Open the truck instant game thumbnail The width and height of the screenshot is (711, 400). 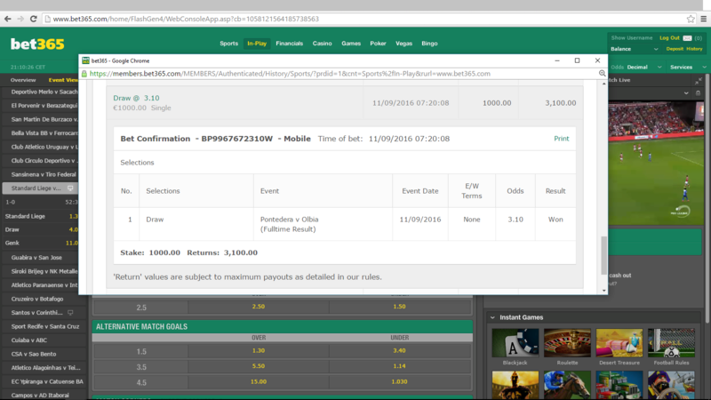(x=619, y=385)
